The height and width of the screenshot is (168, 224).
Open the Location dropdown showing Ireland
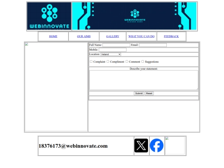(x=111, y=54)
